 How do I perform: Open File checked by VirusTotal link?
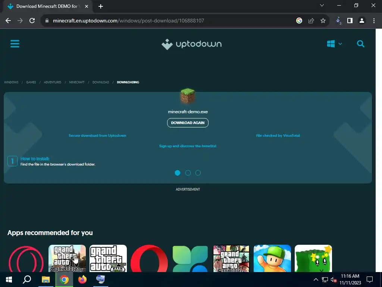(278, 135)
